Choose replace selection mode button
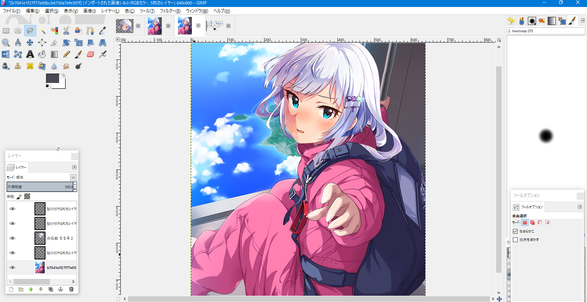Screen dimensions: 587x302 [525, 222]
